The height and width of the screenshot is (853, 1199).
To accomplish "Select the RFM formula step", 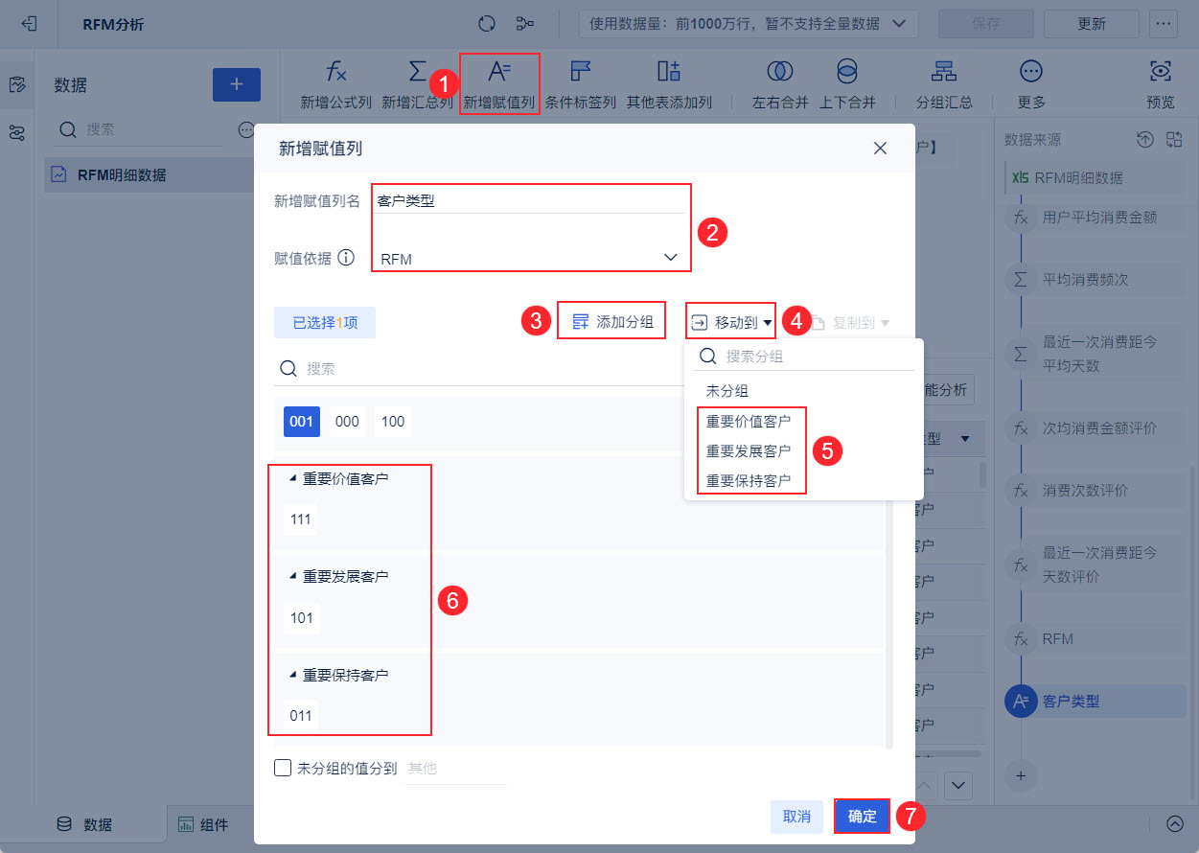I will tap(1095, 638).
